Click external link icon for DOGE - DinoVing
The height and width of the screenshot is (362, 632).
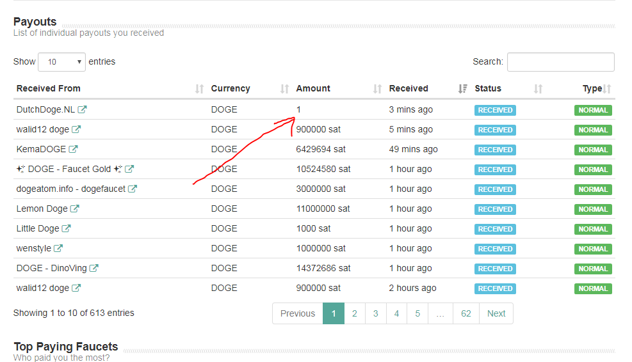(94, 268)
